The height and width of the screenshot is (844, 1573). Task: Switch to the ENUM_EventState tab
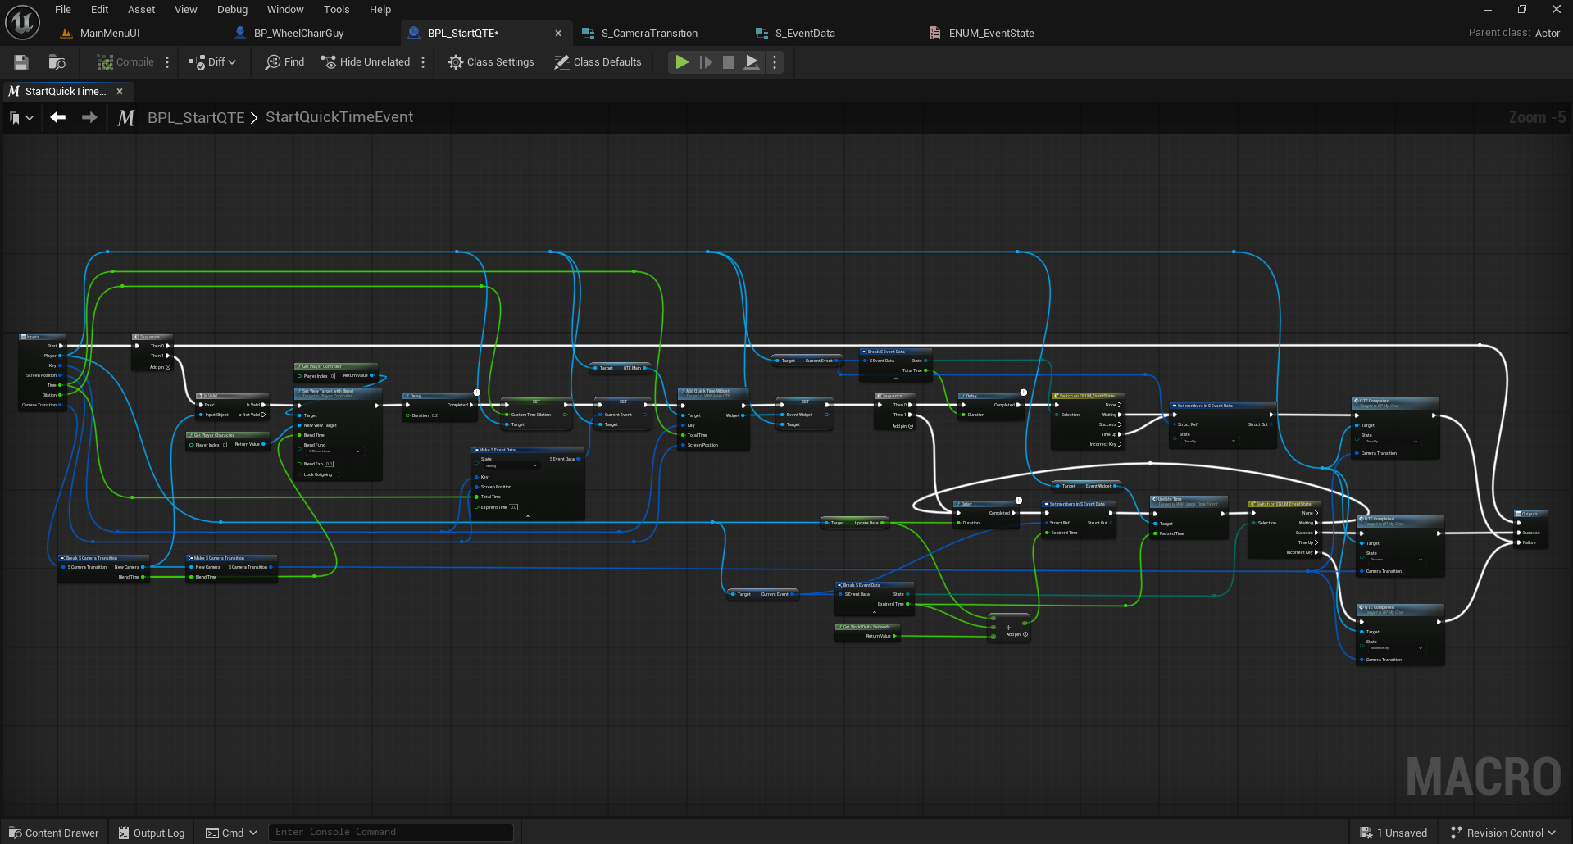(991, 34)
